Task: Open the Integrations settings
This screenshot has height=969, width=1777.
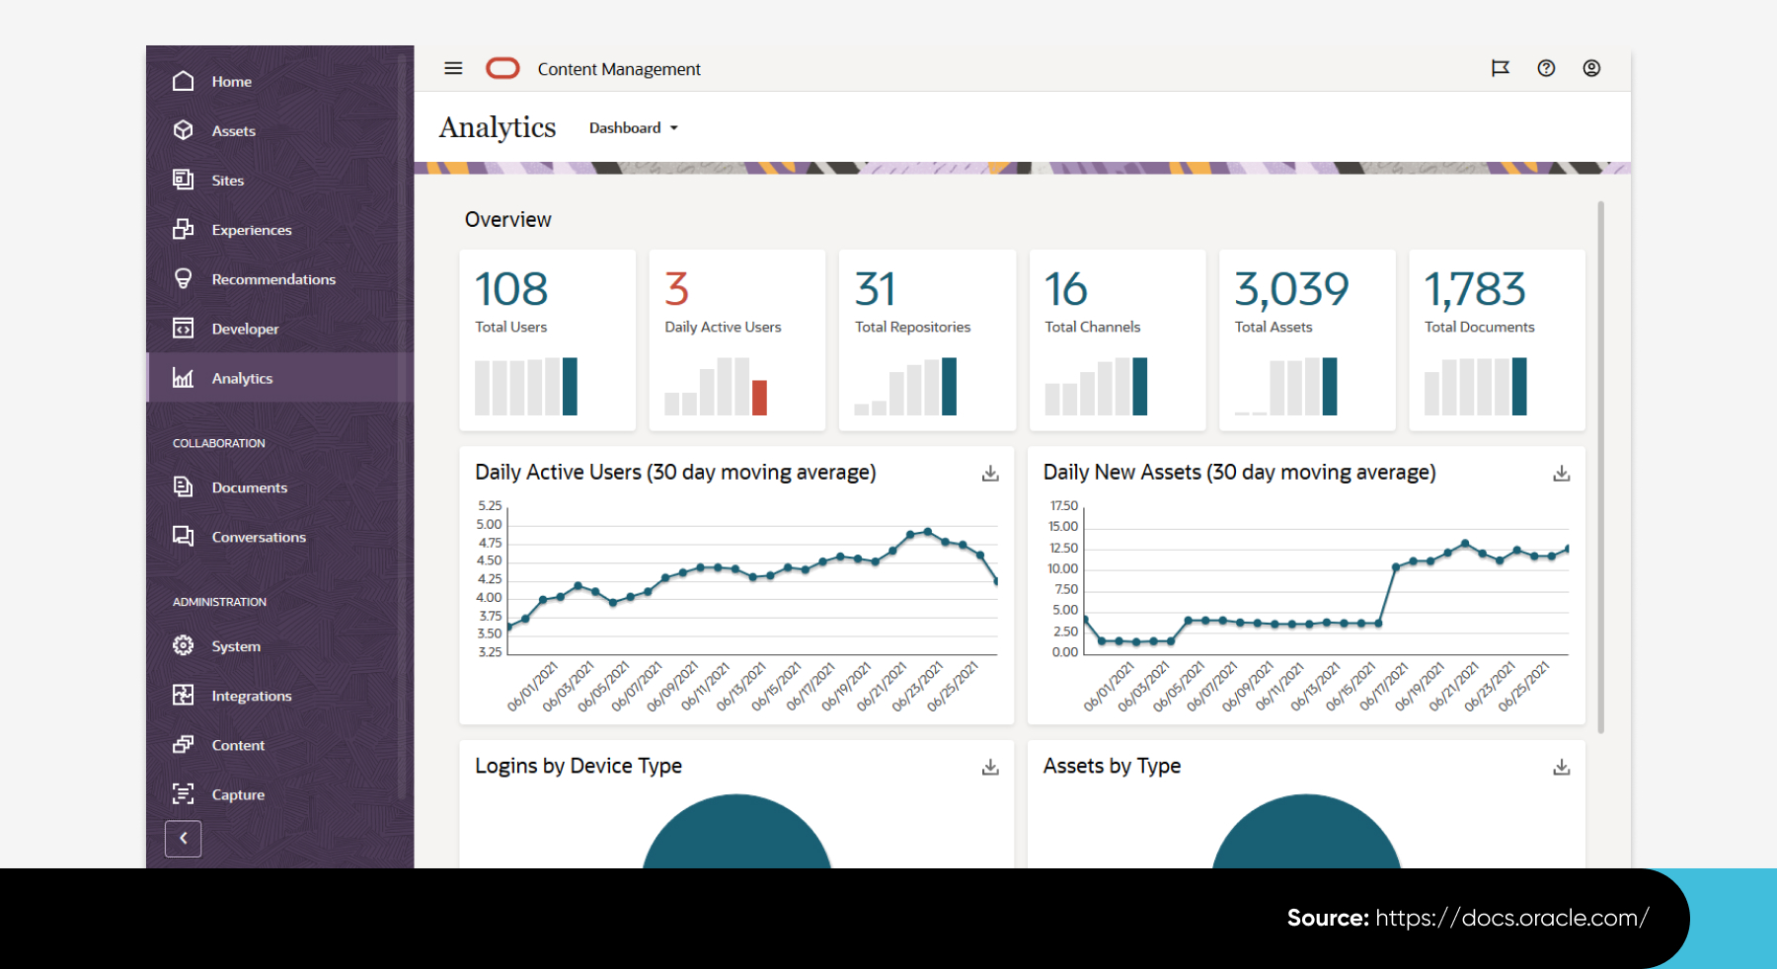Action: pyautogui.click(x=251, y=695)
